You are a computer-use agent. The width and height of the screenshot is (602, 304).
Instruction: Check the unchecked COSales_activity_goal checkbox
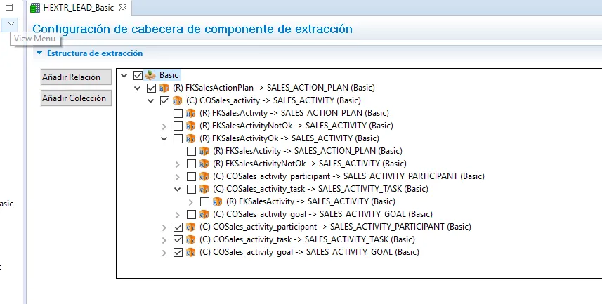tap(191, 214)
